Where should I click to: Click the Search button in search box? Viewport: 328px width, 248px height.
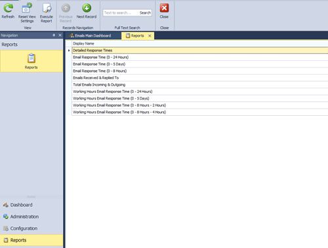[x=145, y=13]
